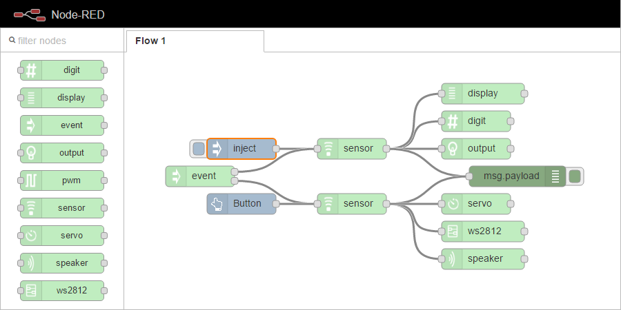Click the list icon on msg.payload node
The height and width of the screenshot is (310, 621).
555,176
